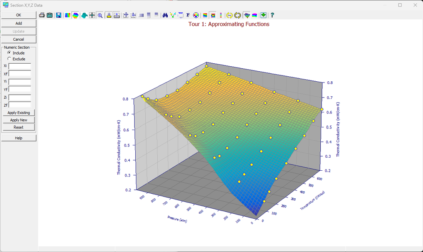Click the binoculars icon in the toolbar
Viewport: 423px width, 252px height.
pos(165,15)
